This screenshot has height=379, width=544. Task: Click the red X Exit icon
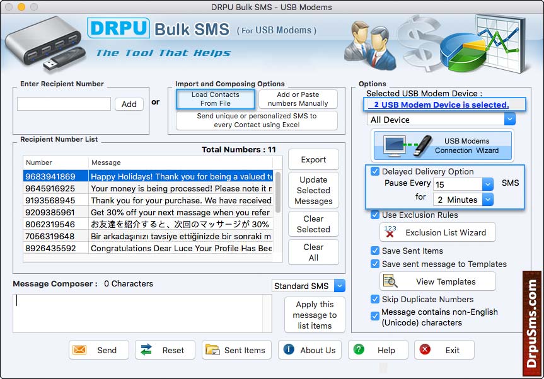point(425,349)
